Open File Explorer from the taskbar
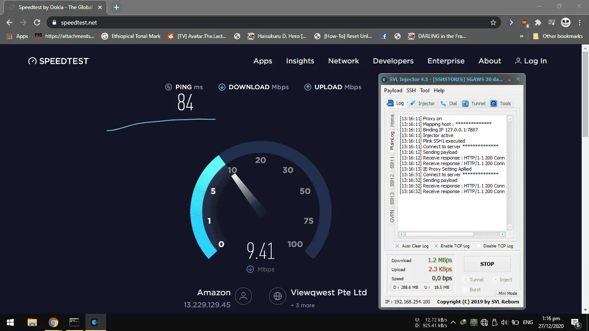This screenshot has width=589, height=331. [32, 322]
